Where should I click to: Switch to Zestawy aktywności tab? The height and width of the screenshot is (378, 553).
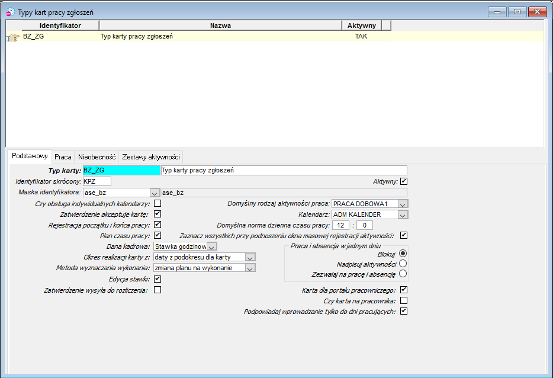pyautogui.click(x=151, y=156)
